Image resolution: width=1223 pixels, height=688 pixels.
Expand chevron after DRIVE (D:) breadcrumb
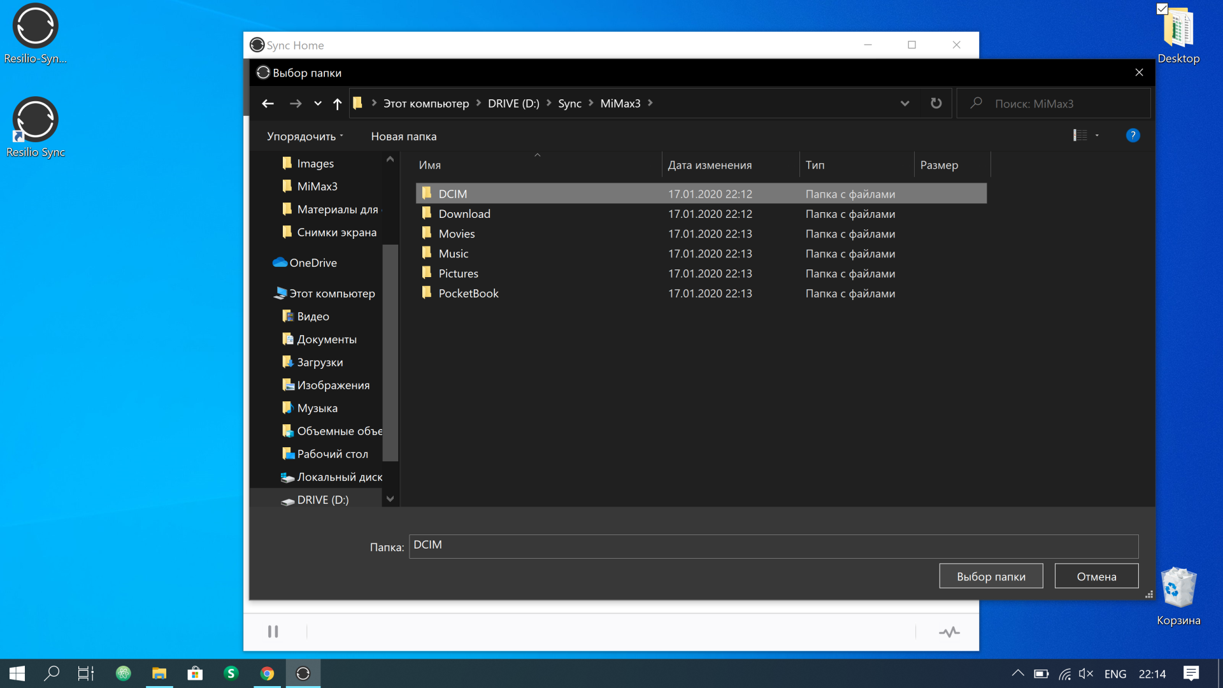(x=549, y=103)
